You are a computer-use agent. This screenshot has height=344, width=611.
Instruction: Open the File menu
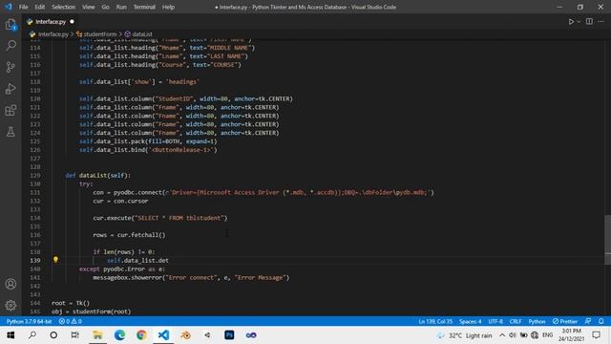pyautogui.click(x=23, y=7)
